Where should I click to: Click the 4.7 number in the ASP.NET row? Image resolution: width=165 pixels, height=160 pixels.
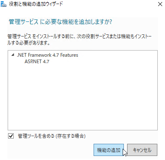click(x=46, y=62)
